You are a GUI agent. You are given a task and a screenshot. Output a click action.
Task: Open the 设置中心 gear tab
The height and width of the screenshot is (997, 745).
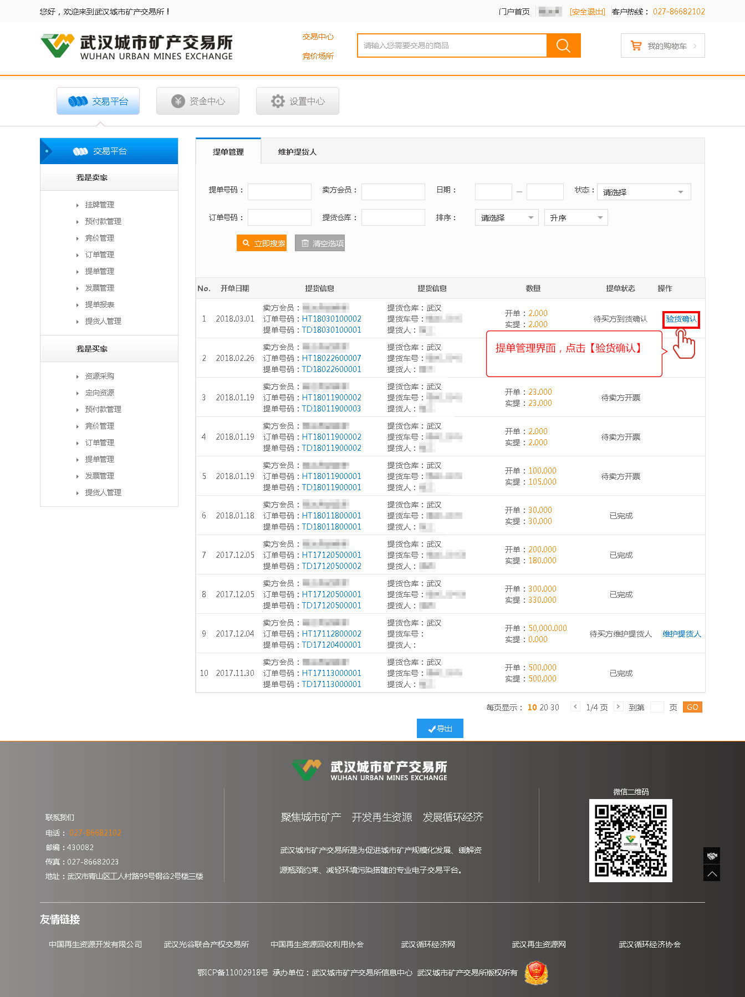[x=298, y=101]
